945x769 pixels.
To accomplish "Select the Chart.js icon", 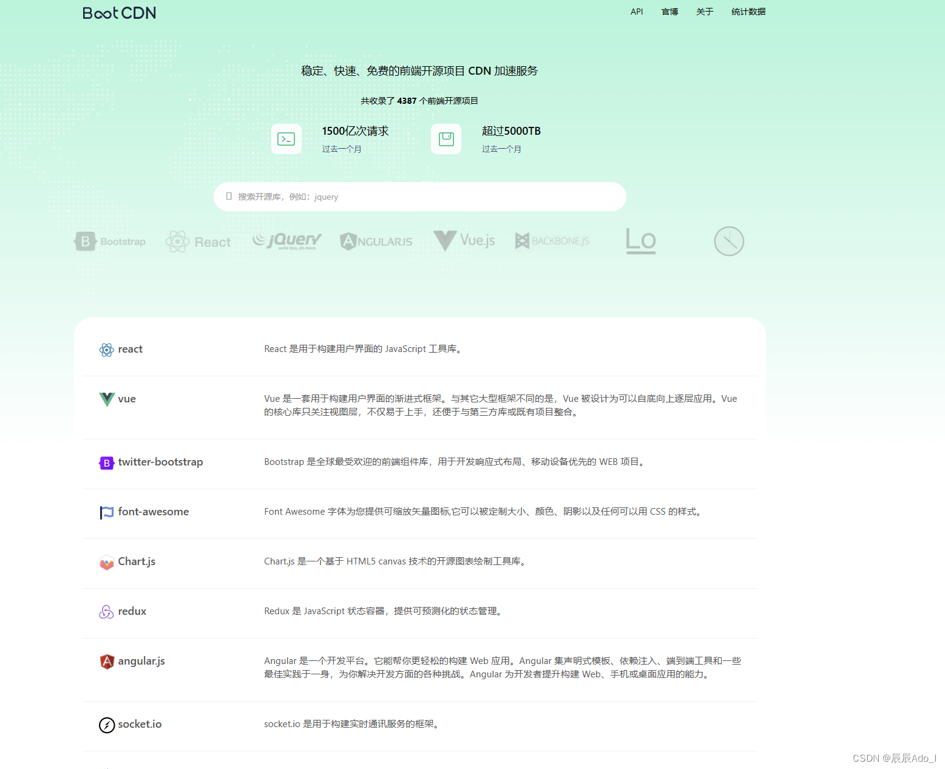I will point(106,562).
